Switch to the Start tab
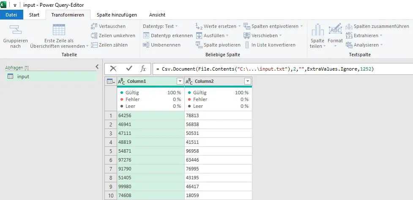413x200 pixels. (34, 15)
